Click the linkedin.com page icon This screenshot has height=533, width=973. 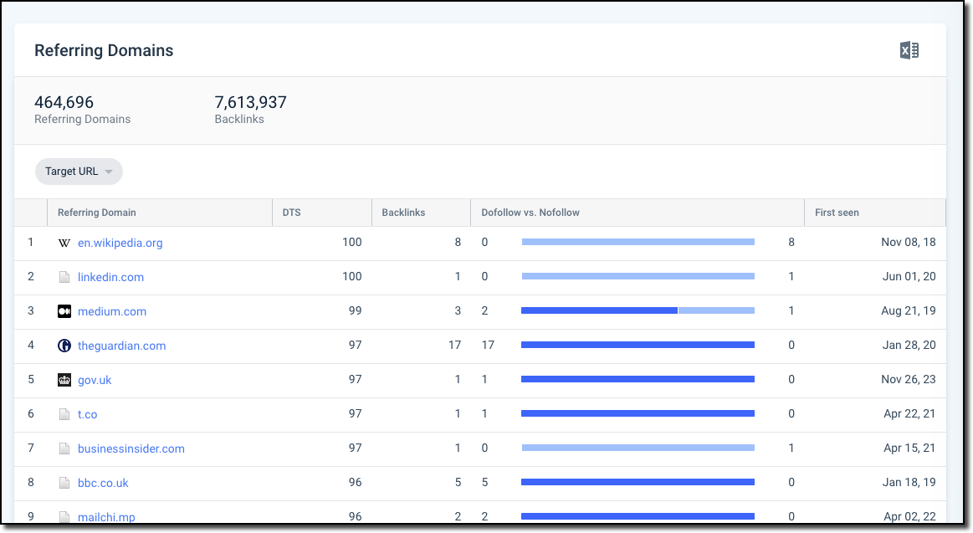[x=64, y=277]
